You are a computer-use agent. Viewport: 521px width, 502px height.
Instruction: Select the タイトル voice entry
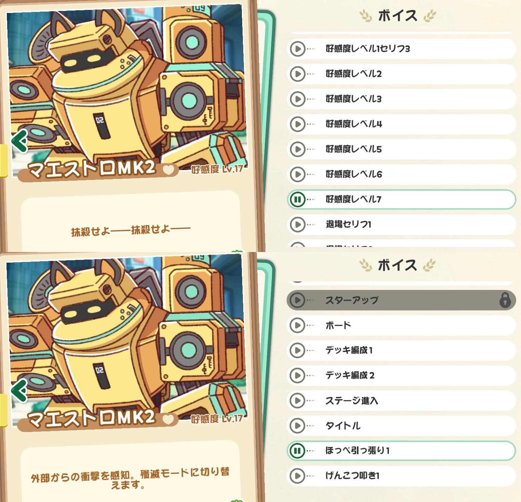401,426
